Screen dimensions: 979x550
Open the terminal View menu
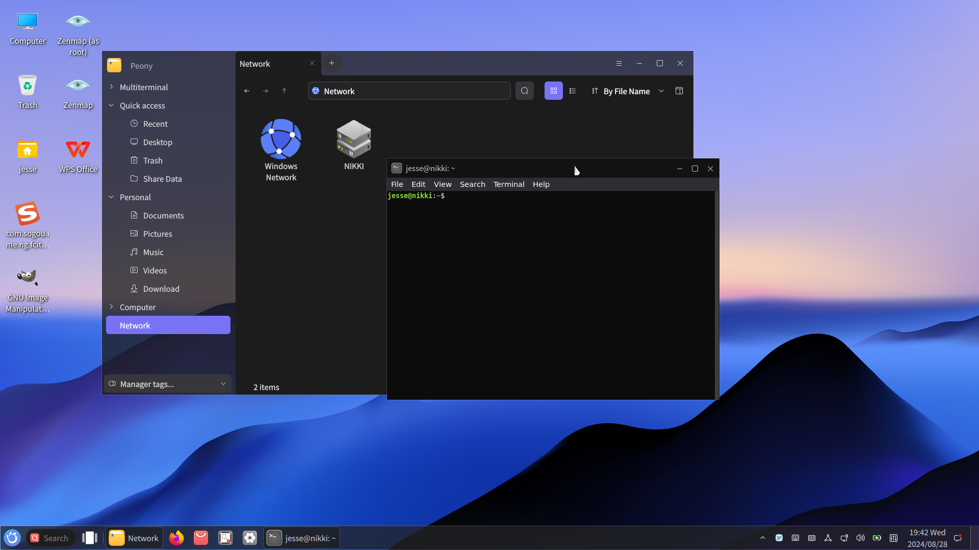(443, 184)
